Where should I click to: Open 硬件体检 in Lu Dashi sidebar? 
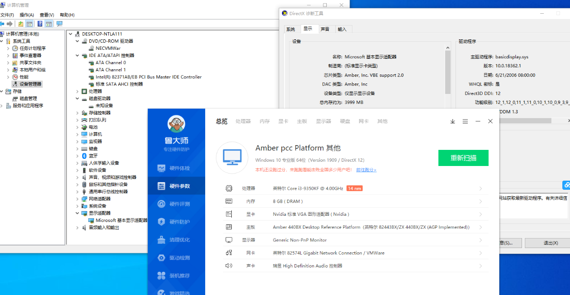tap(176, 168)
